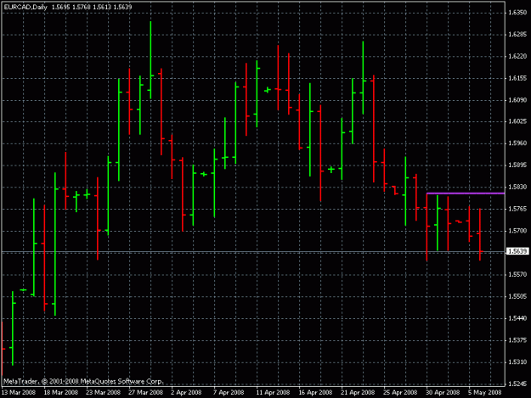Click the 1.5245 price axis label
Screen dimensions: 531x398
point(517,384)
